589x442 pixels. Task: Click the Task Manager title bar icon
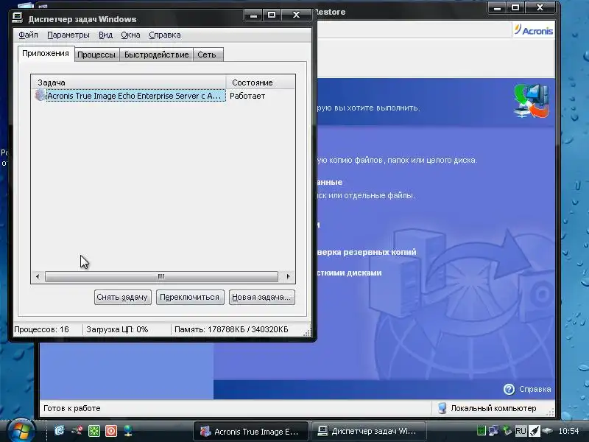17,18
